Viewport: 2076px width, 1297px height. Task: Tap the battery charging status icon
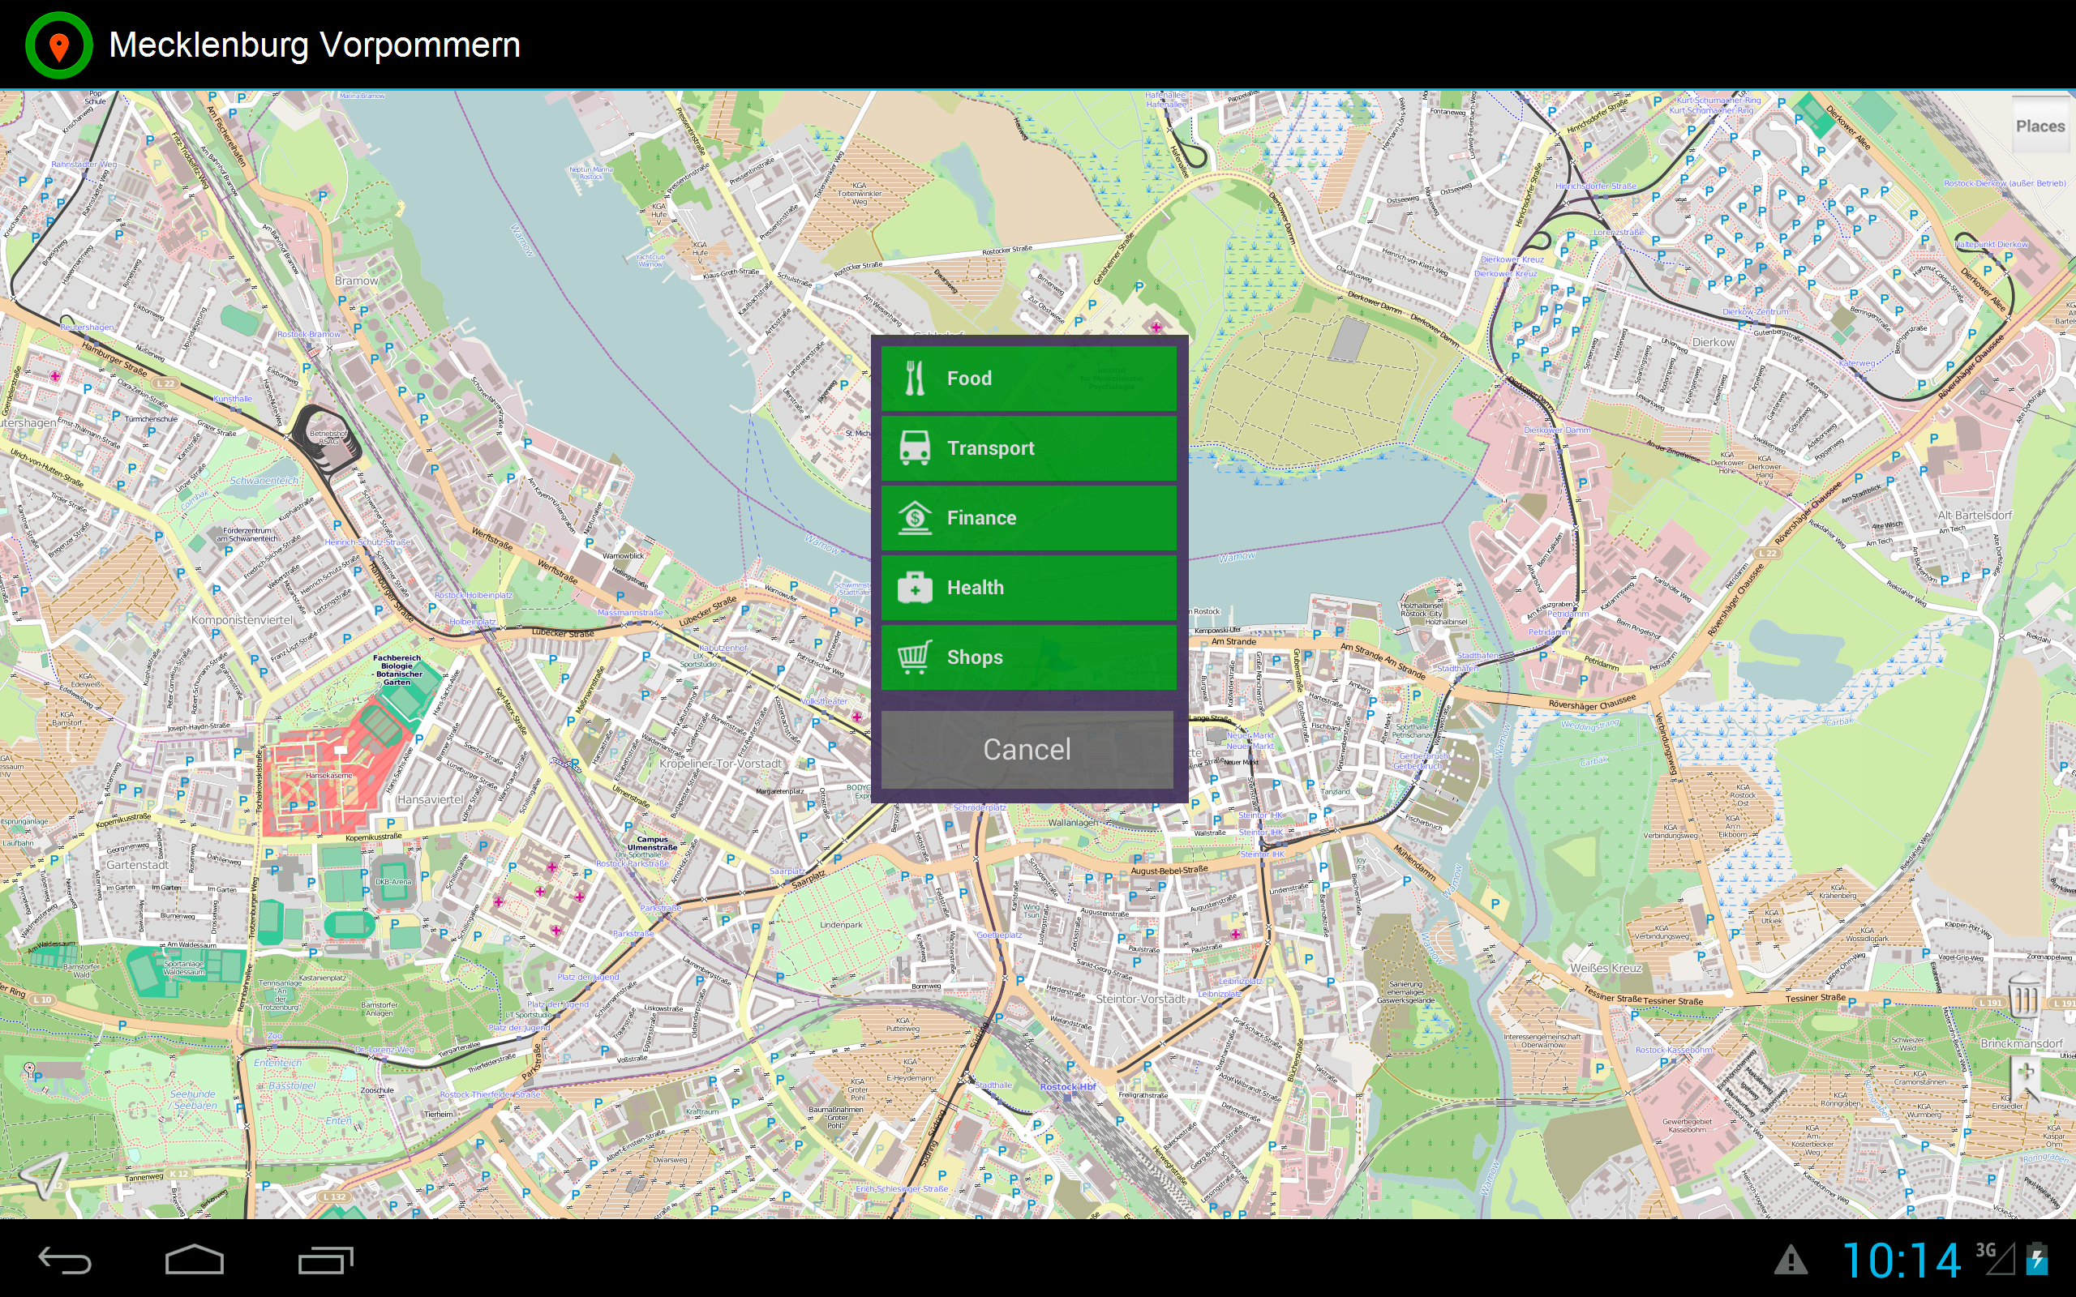pos(2037,1260)
